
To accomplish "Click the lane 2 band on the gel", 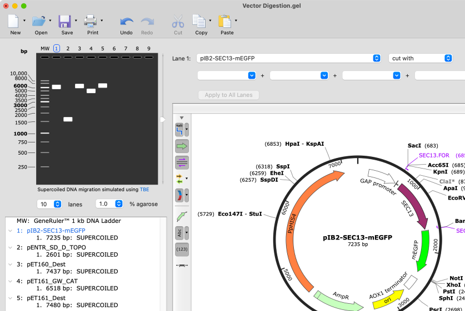I will 68,119.
